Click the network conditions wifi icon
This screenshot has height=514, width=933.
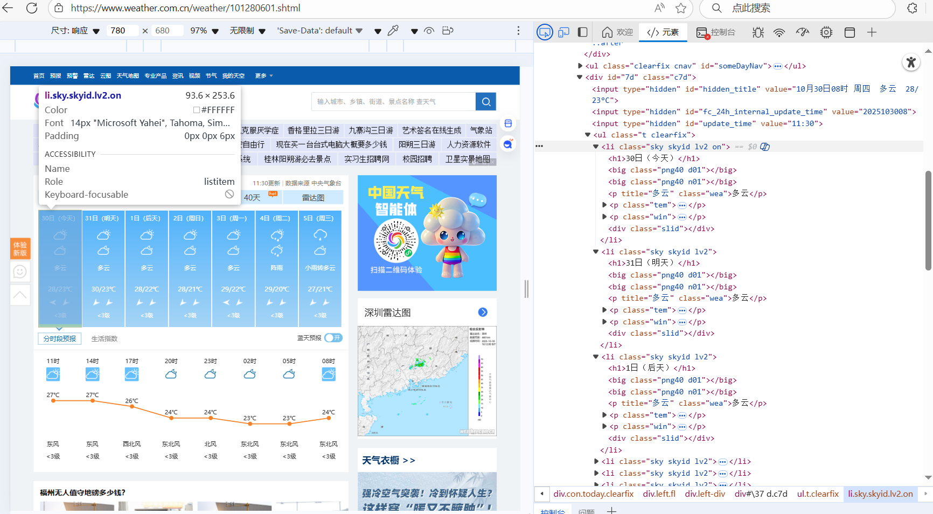click(x=779, y=32)
